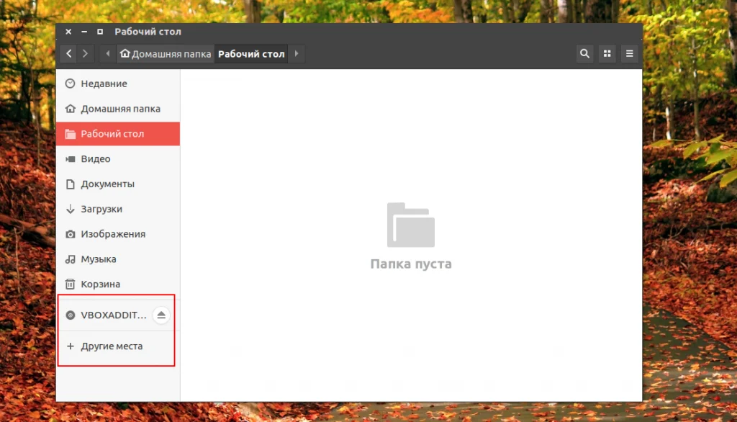Open the hamburger menu in toolbar
This screenshot has width=737, height=422.
tap(629, 53)
